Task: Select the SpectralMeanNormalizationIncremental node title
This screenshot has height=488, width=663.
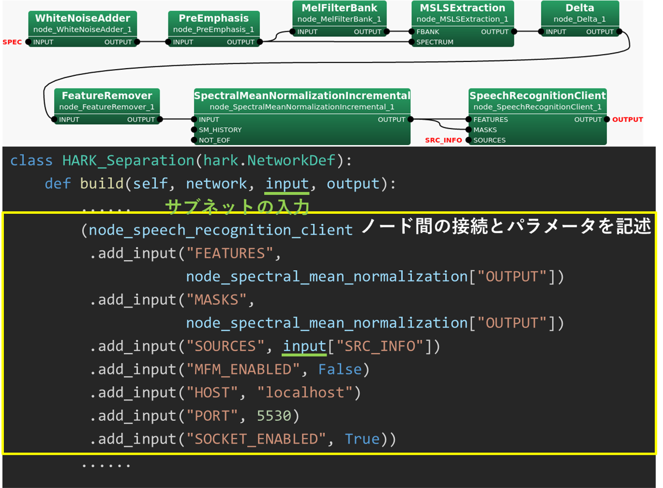Action: click(x=302, y=96)
